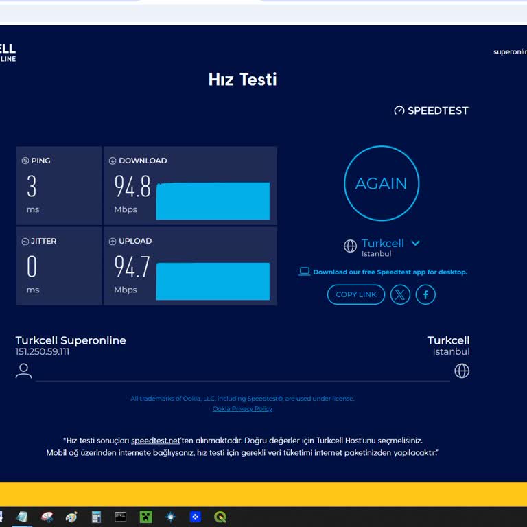Click the 94.7 Mbps upload value

pos(132,266)
